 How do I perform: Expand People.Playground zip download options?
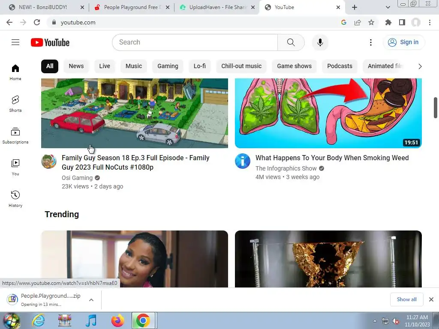91,300
